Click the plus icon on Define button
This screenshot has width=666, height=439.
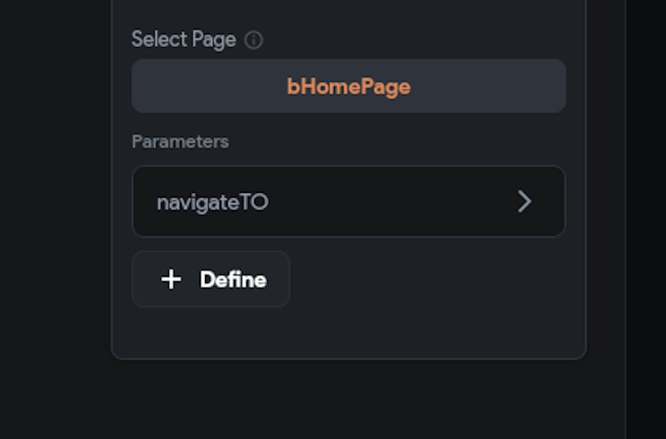(171, 279)
